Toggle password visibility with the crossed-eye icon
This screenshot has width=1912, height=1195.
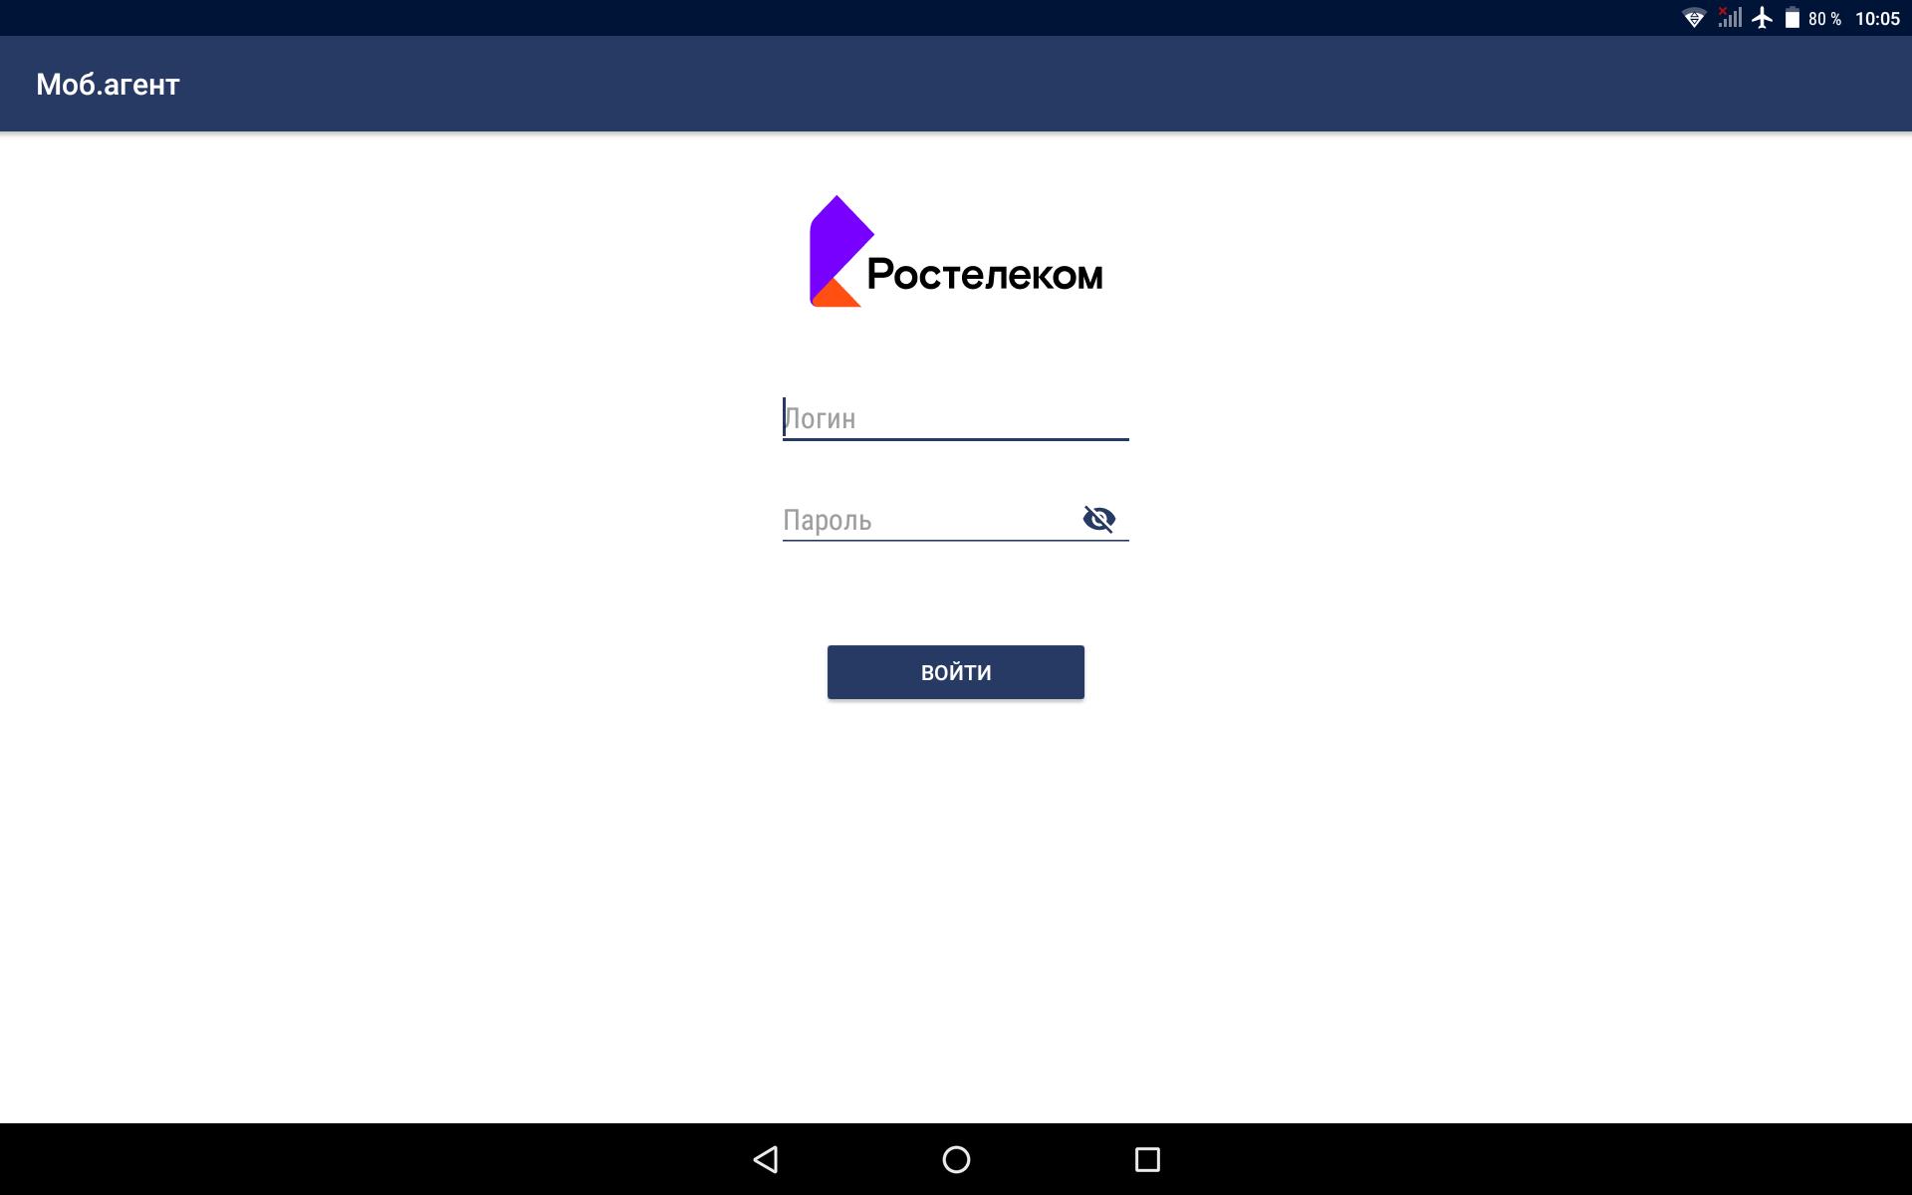point(1099,519)
